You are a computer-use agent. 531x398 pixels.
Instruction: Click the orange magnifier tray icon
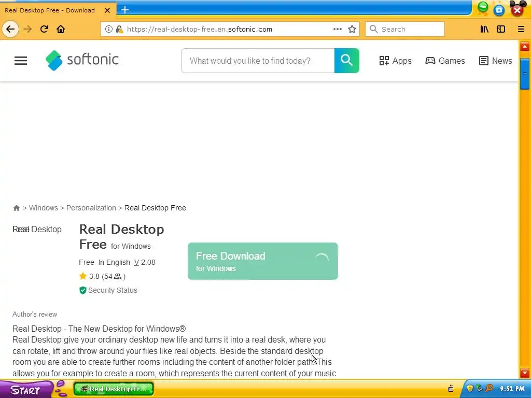click(488, 388)
